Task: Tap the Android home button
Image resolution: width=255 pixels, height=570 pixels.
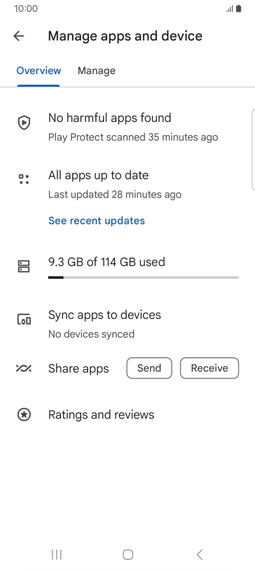Action: (128, 554)
